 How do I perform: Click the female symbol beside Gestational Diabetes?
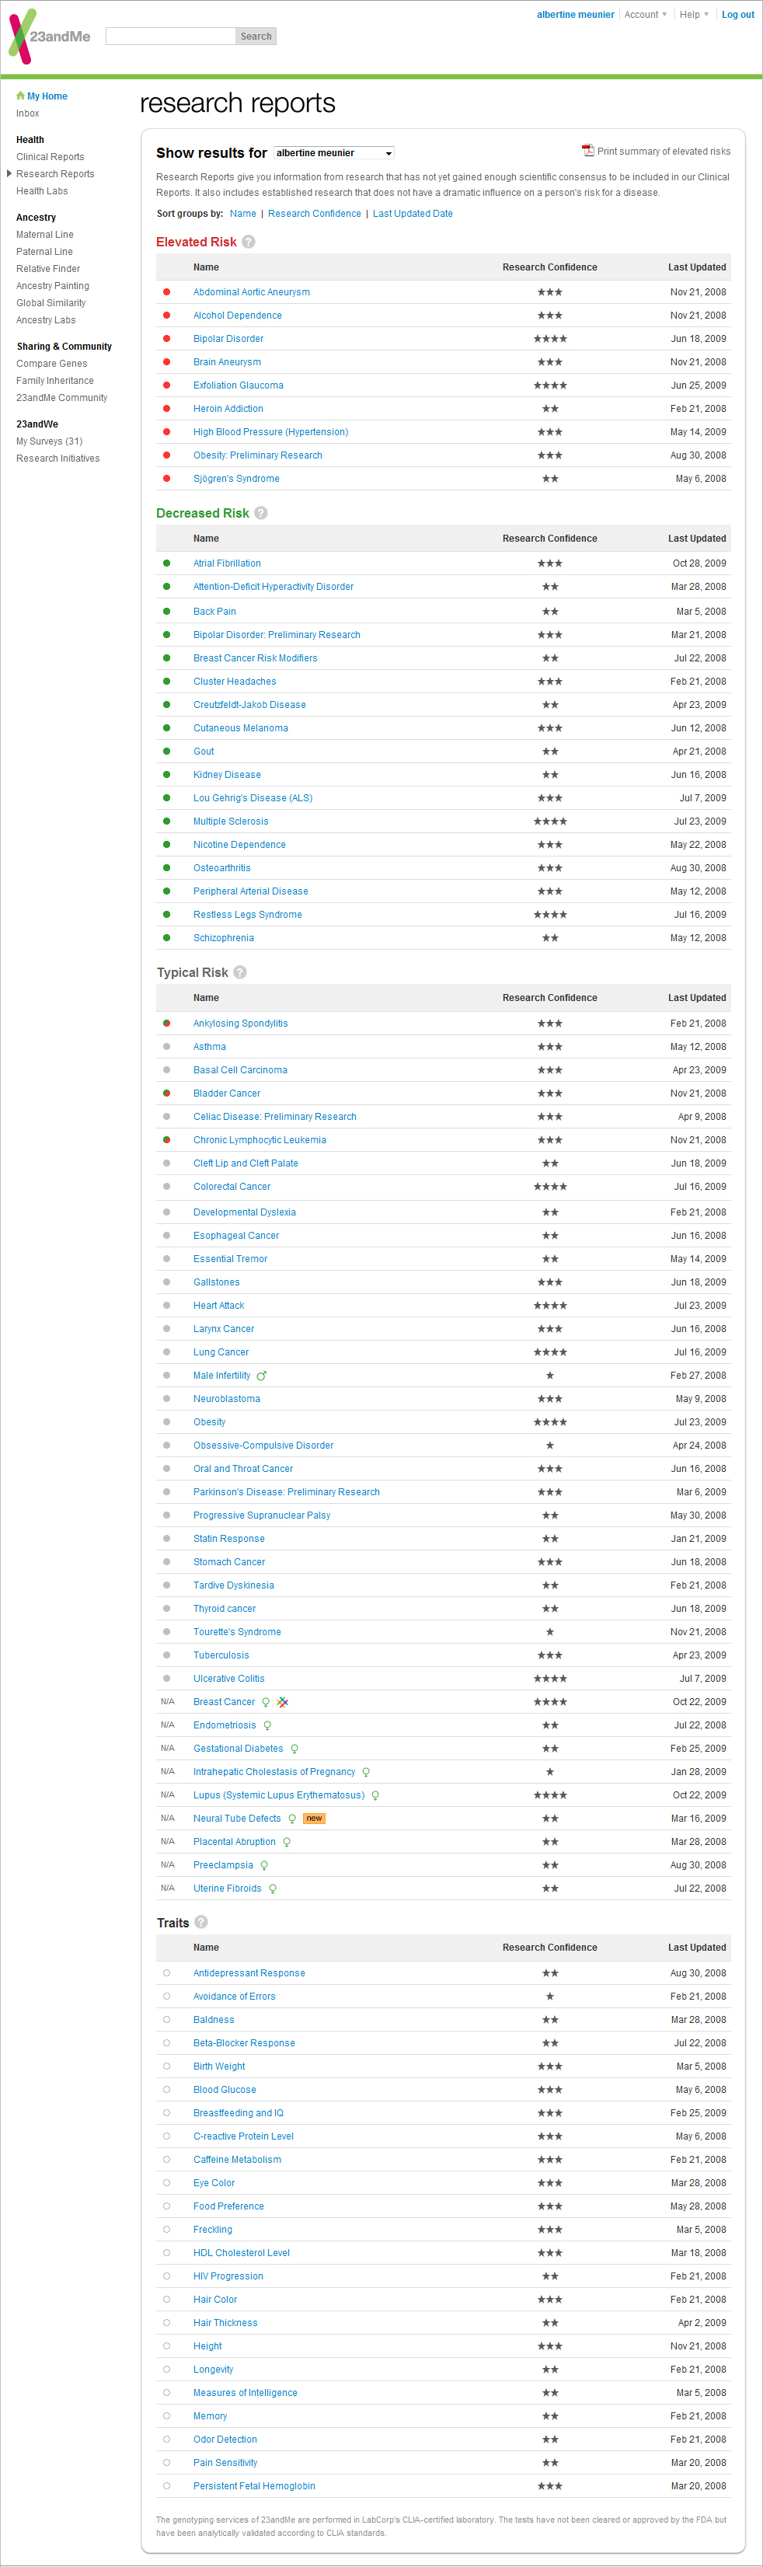pyautogui.click(x=294, y=1749)
